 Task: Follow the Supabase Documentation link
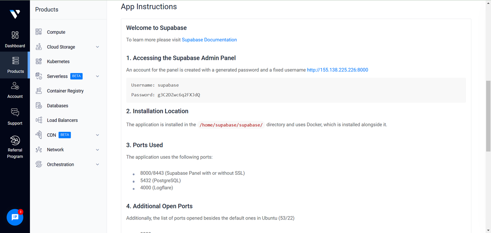pyautogui.click(x=209, y=39)
